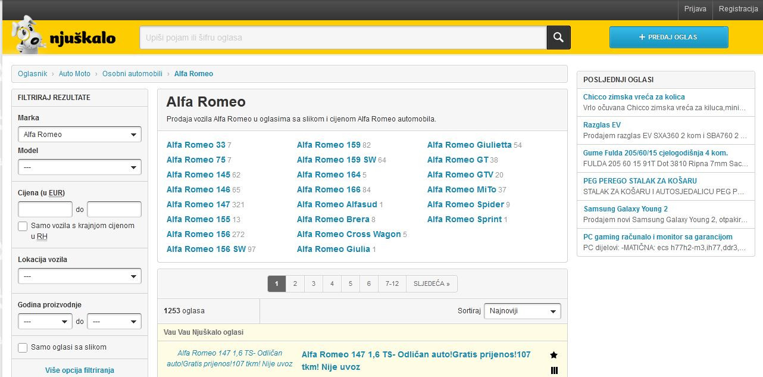Open the Alfa Romeo Brera model link
763x377 pixels.
point(333,219)
